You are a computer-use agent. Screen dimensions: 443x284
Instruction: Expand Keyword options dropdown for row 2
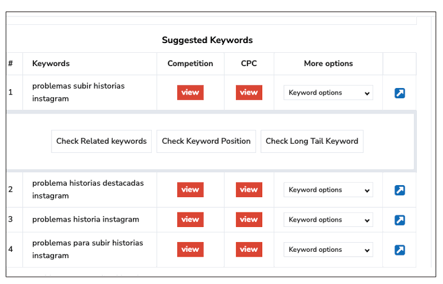click(328, 190)
